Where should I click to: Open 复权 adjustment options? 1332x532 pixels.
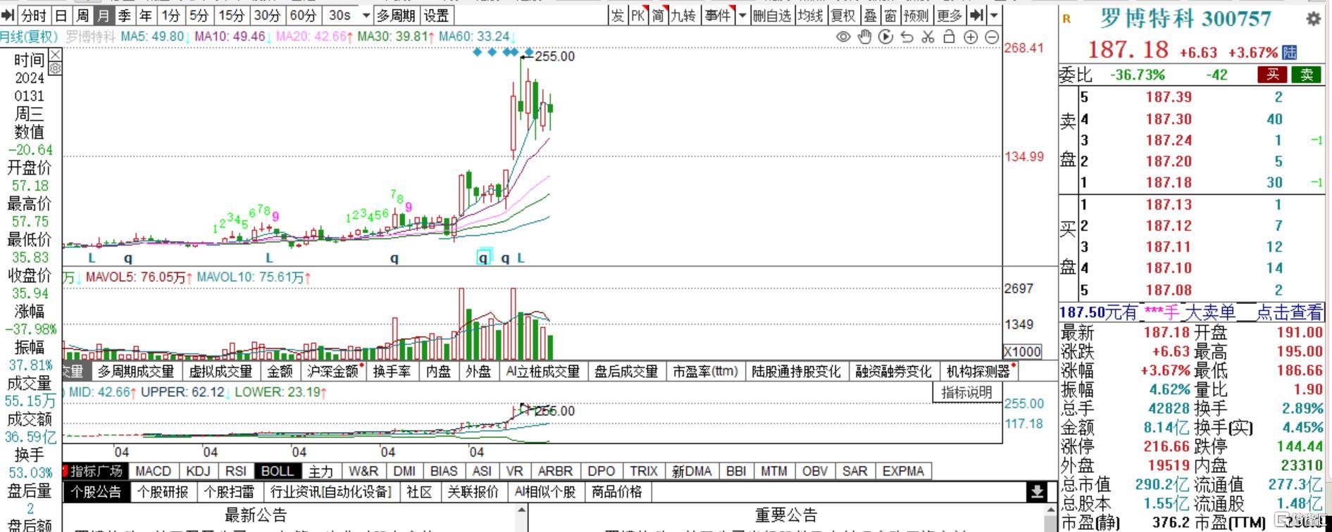(842, 15)
